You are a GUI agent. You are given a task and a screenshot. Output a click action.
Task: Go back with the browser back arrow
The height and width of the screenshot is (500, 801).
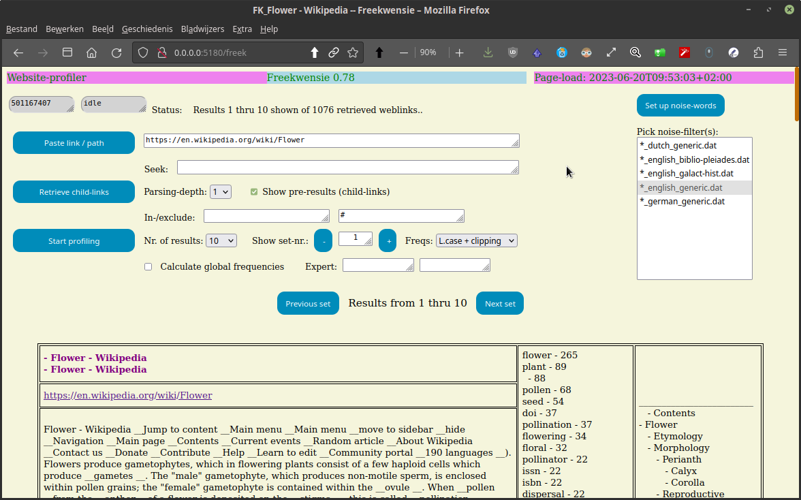point(18,52)
